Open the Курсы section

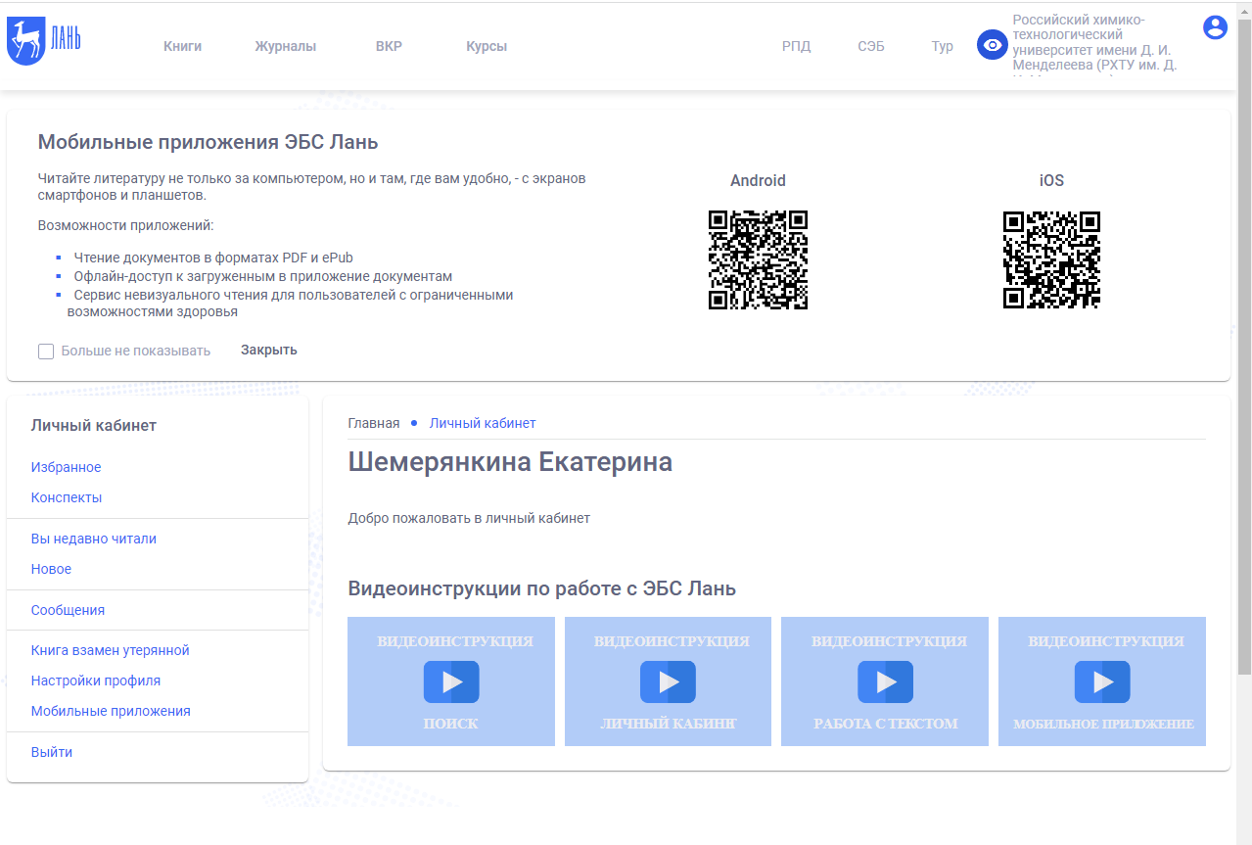pyautogui.click(x=487, y=46)
